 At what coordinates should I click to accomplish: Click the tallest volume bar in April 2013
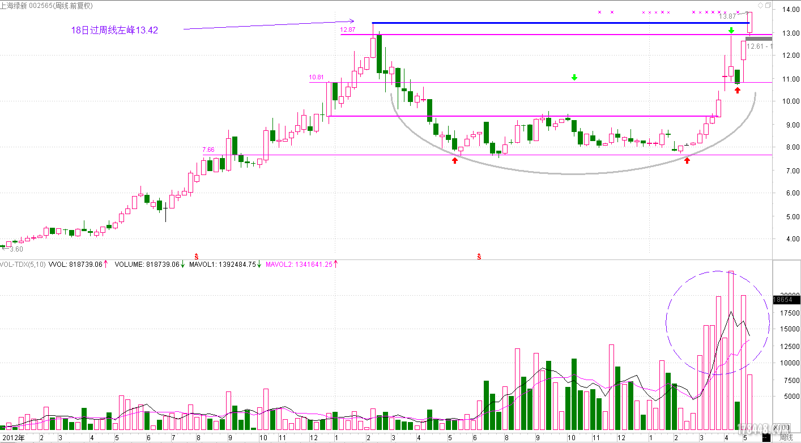731,351
